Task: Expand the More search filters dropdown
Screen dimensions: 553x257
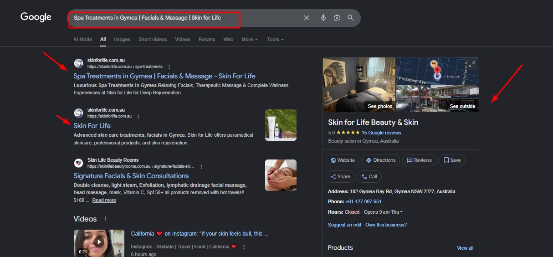Action: tap(249, 40)
